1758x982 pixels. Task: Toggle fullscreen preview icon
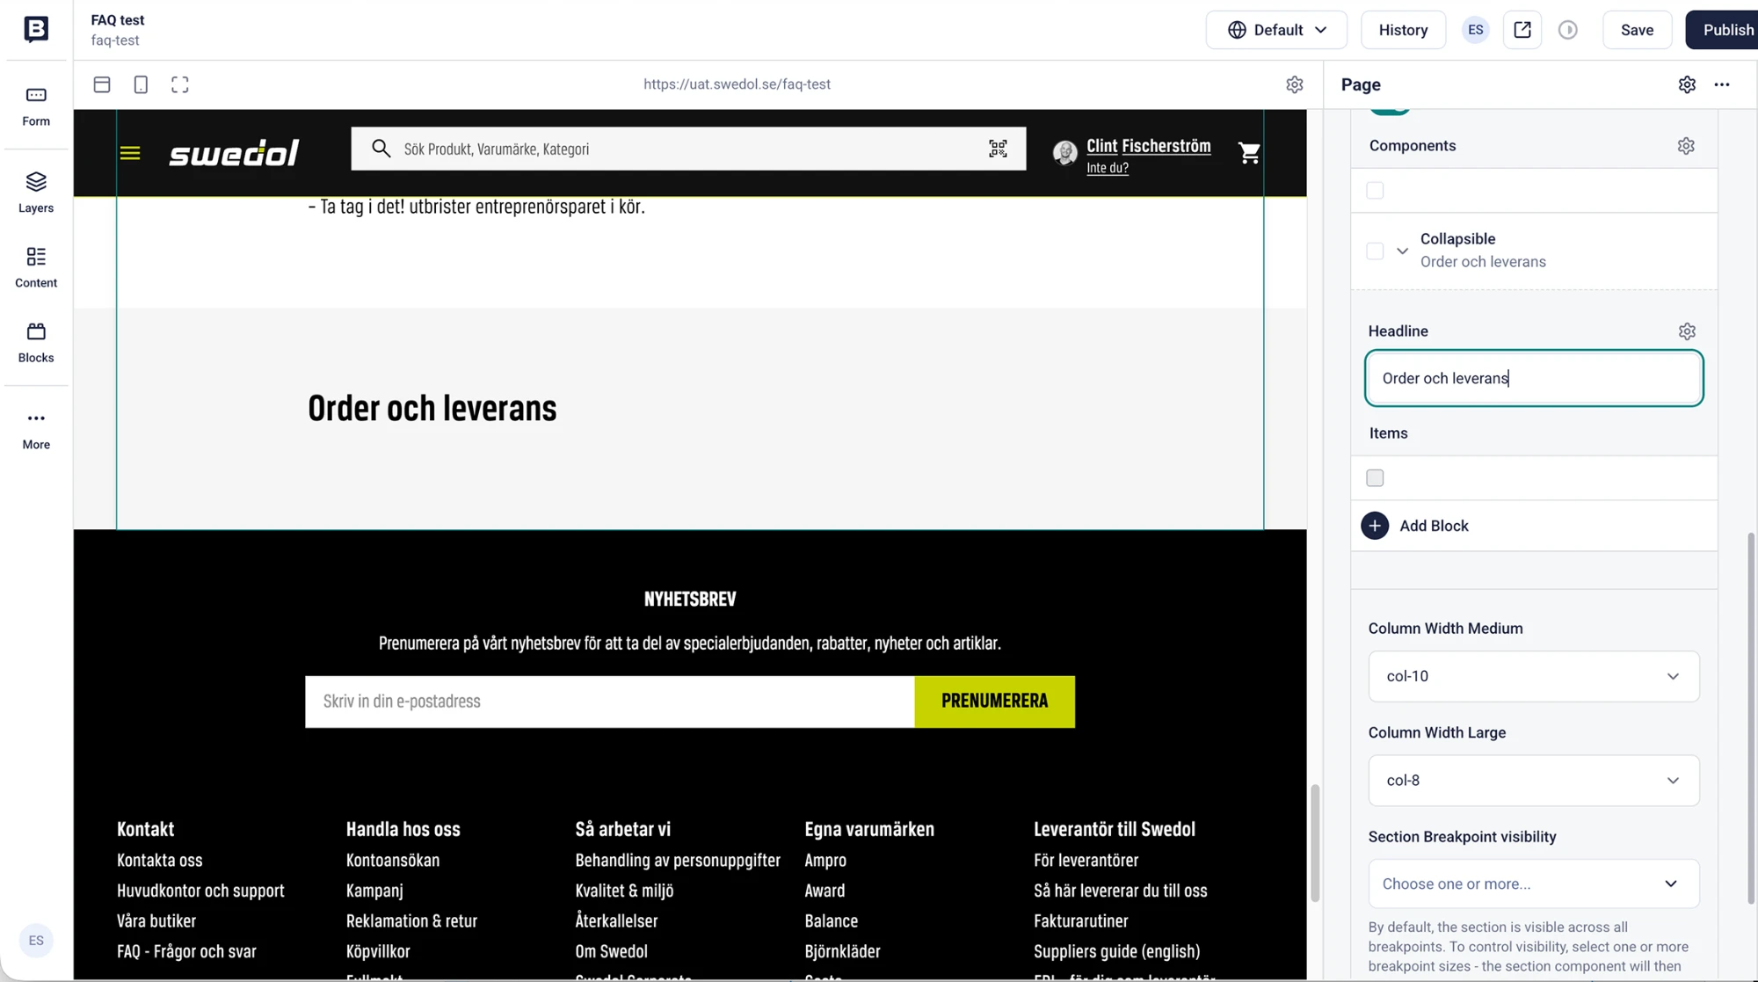(180, 84)
